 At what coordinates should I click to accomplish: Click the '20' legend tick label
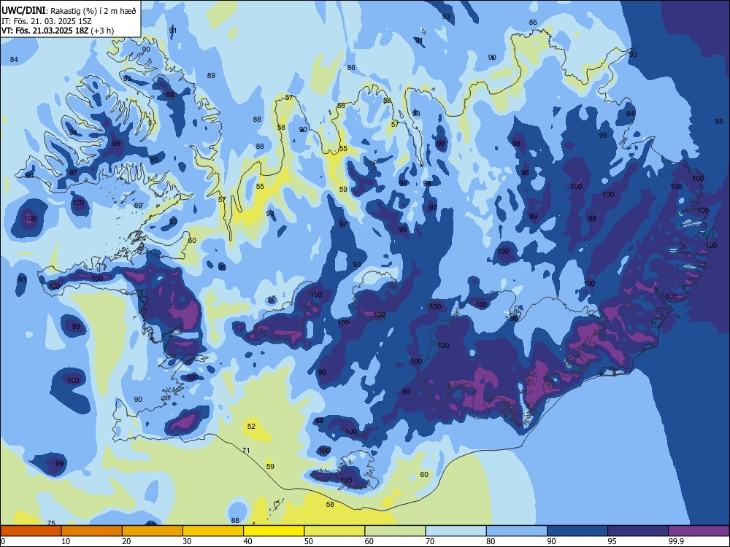point(126,541)
